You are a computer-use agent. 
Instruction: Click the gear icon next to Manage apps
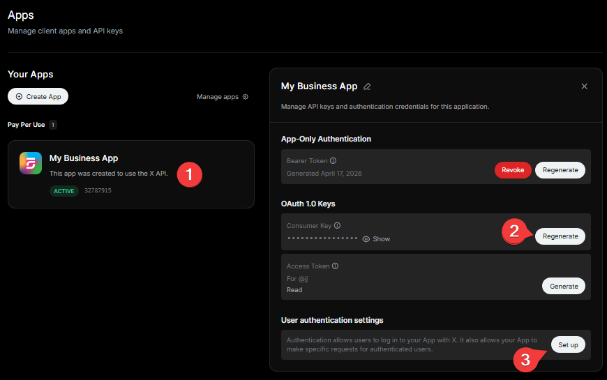click(245, 97)
